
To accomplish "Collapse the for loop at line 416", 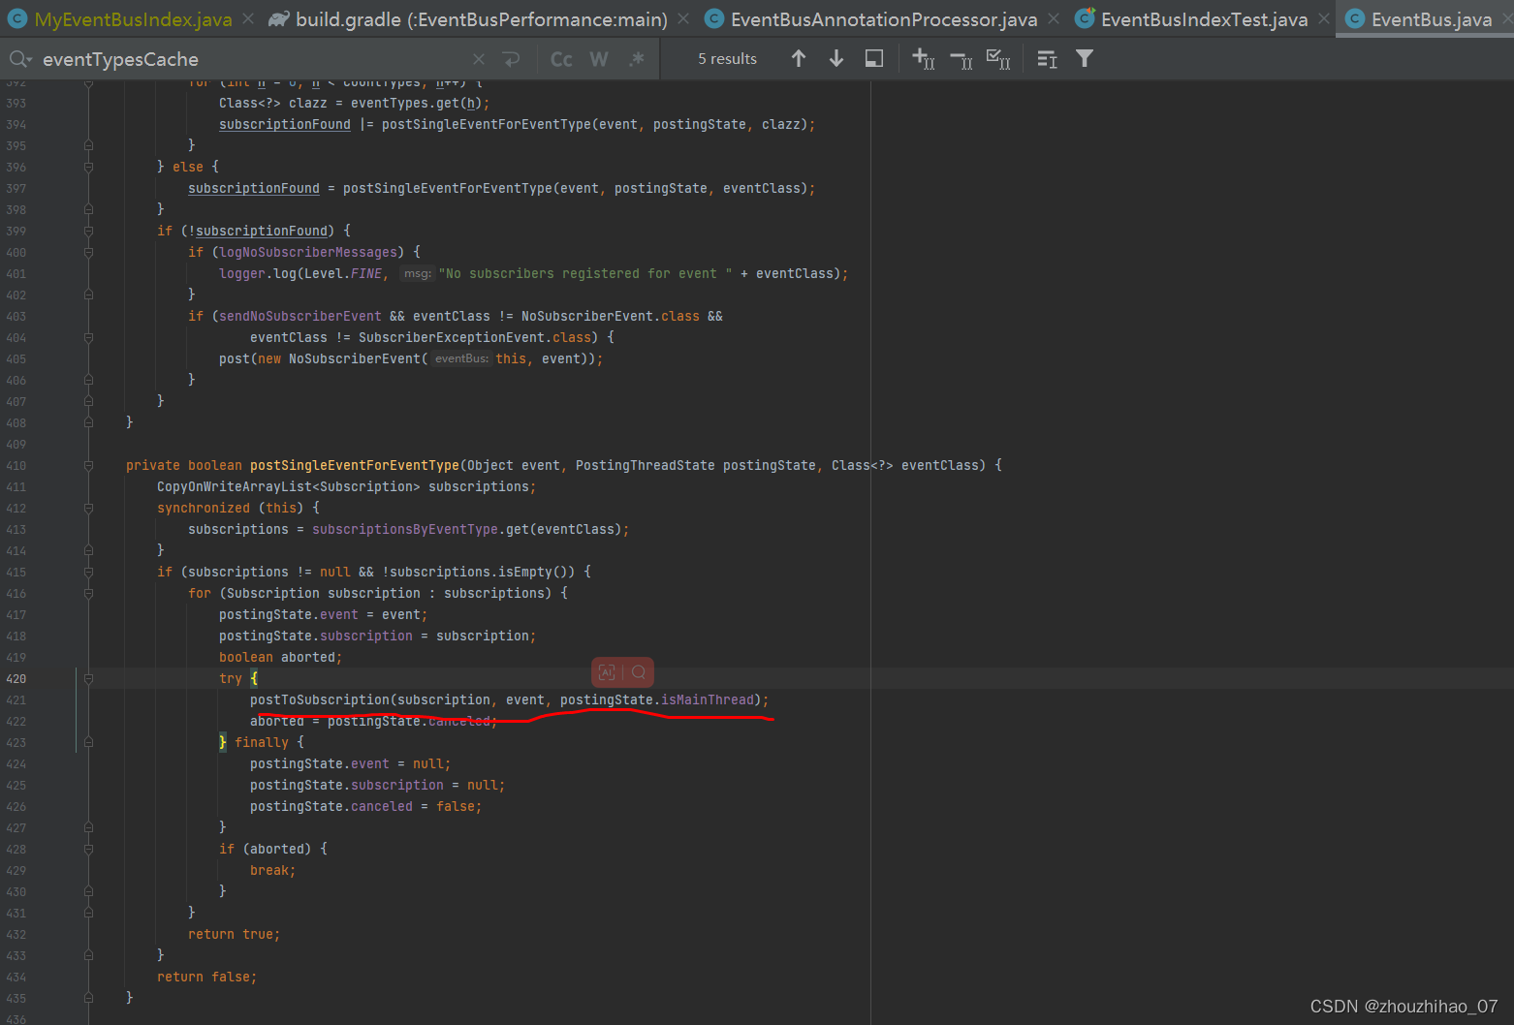I will (88, 593).
